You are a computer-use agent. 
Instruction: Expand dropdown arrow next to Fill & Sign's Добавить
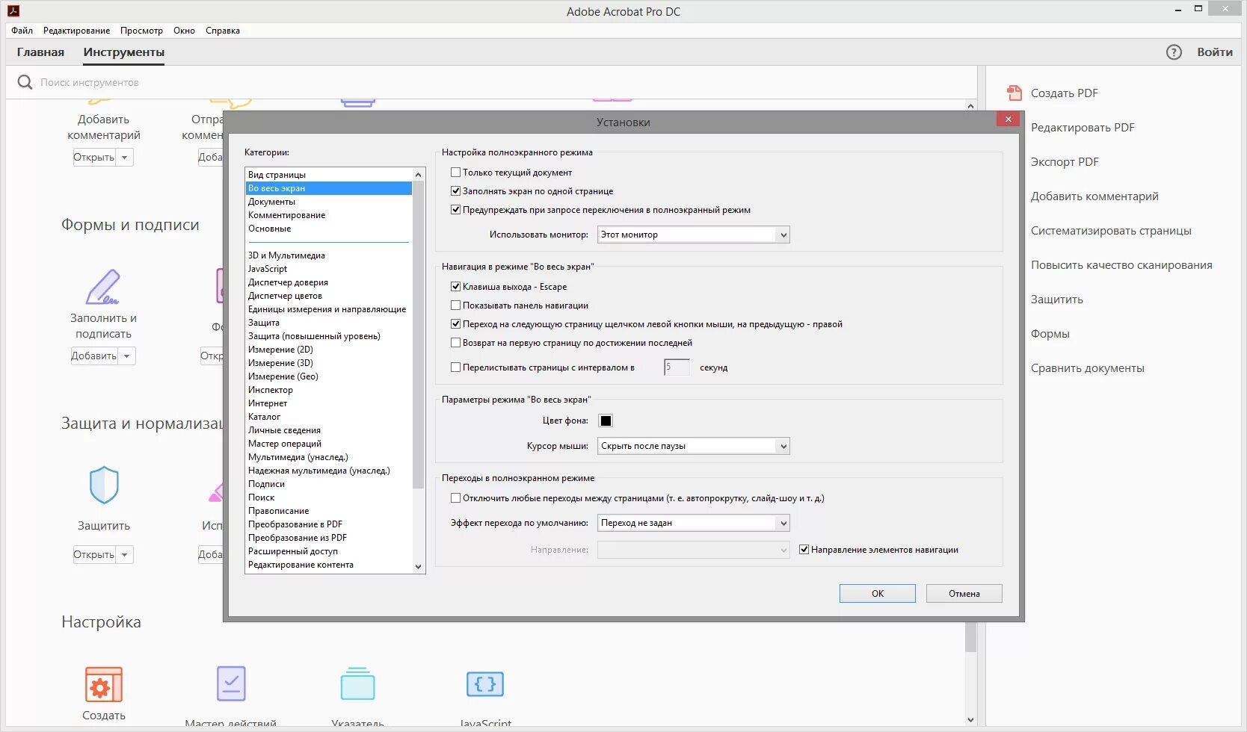[x=126, y=356]
